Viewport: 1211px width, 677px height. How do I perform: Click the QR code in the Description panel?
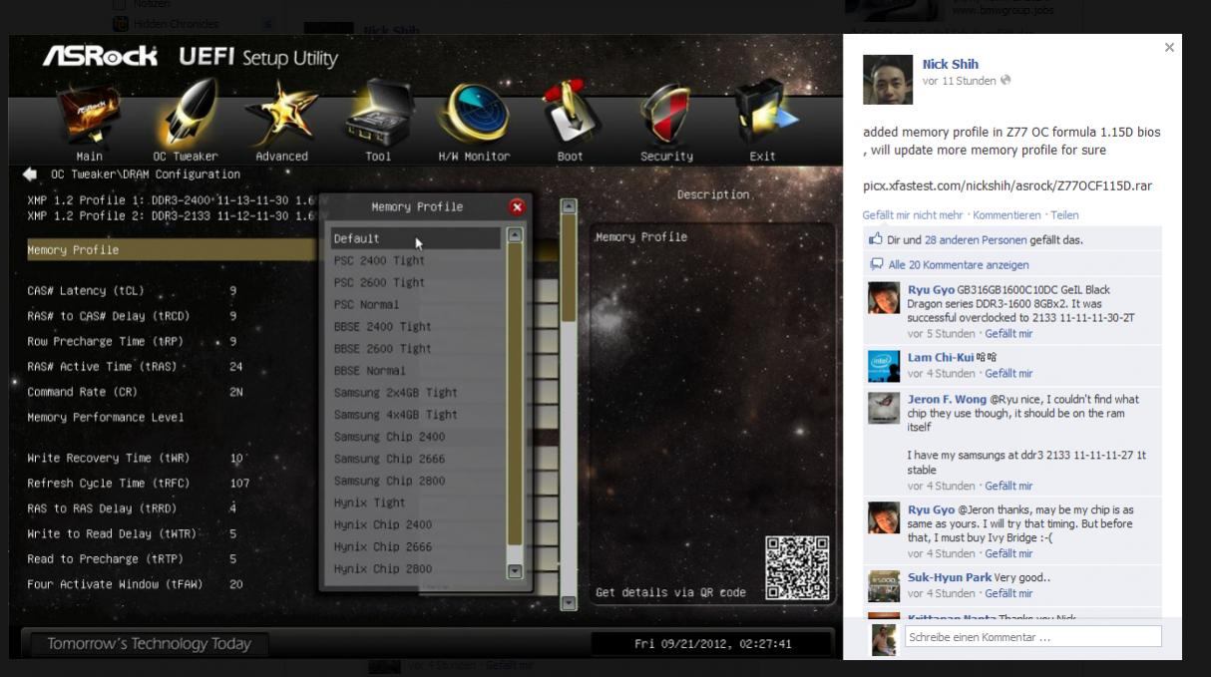coord(797,567)
